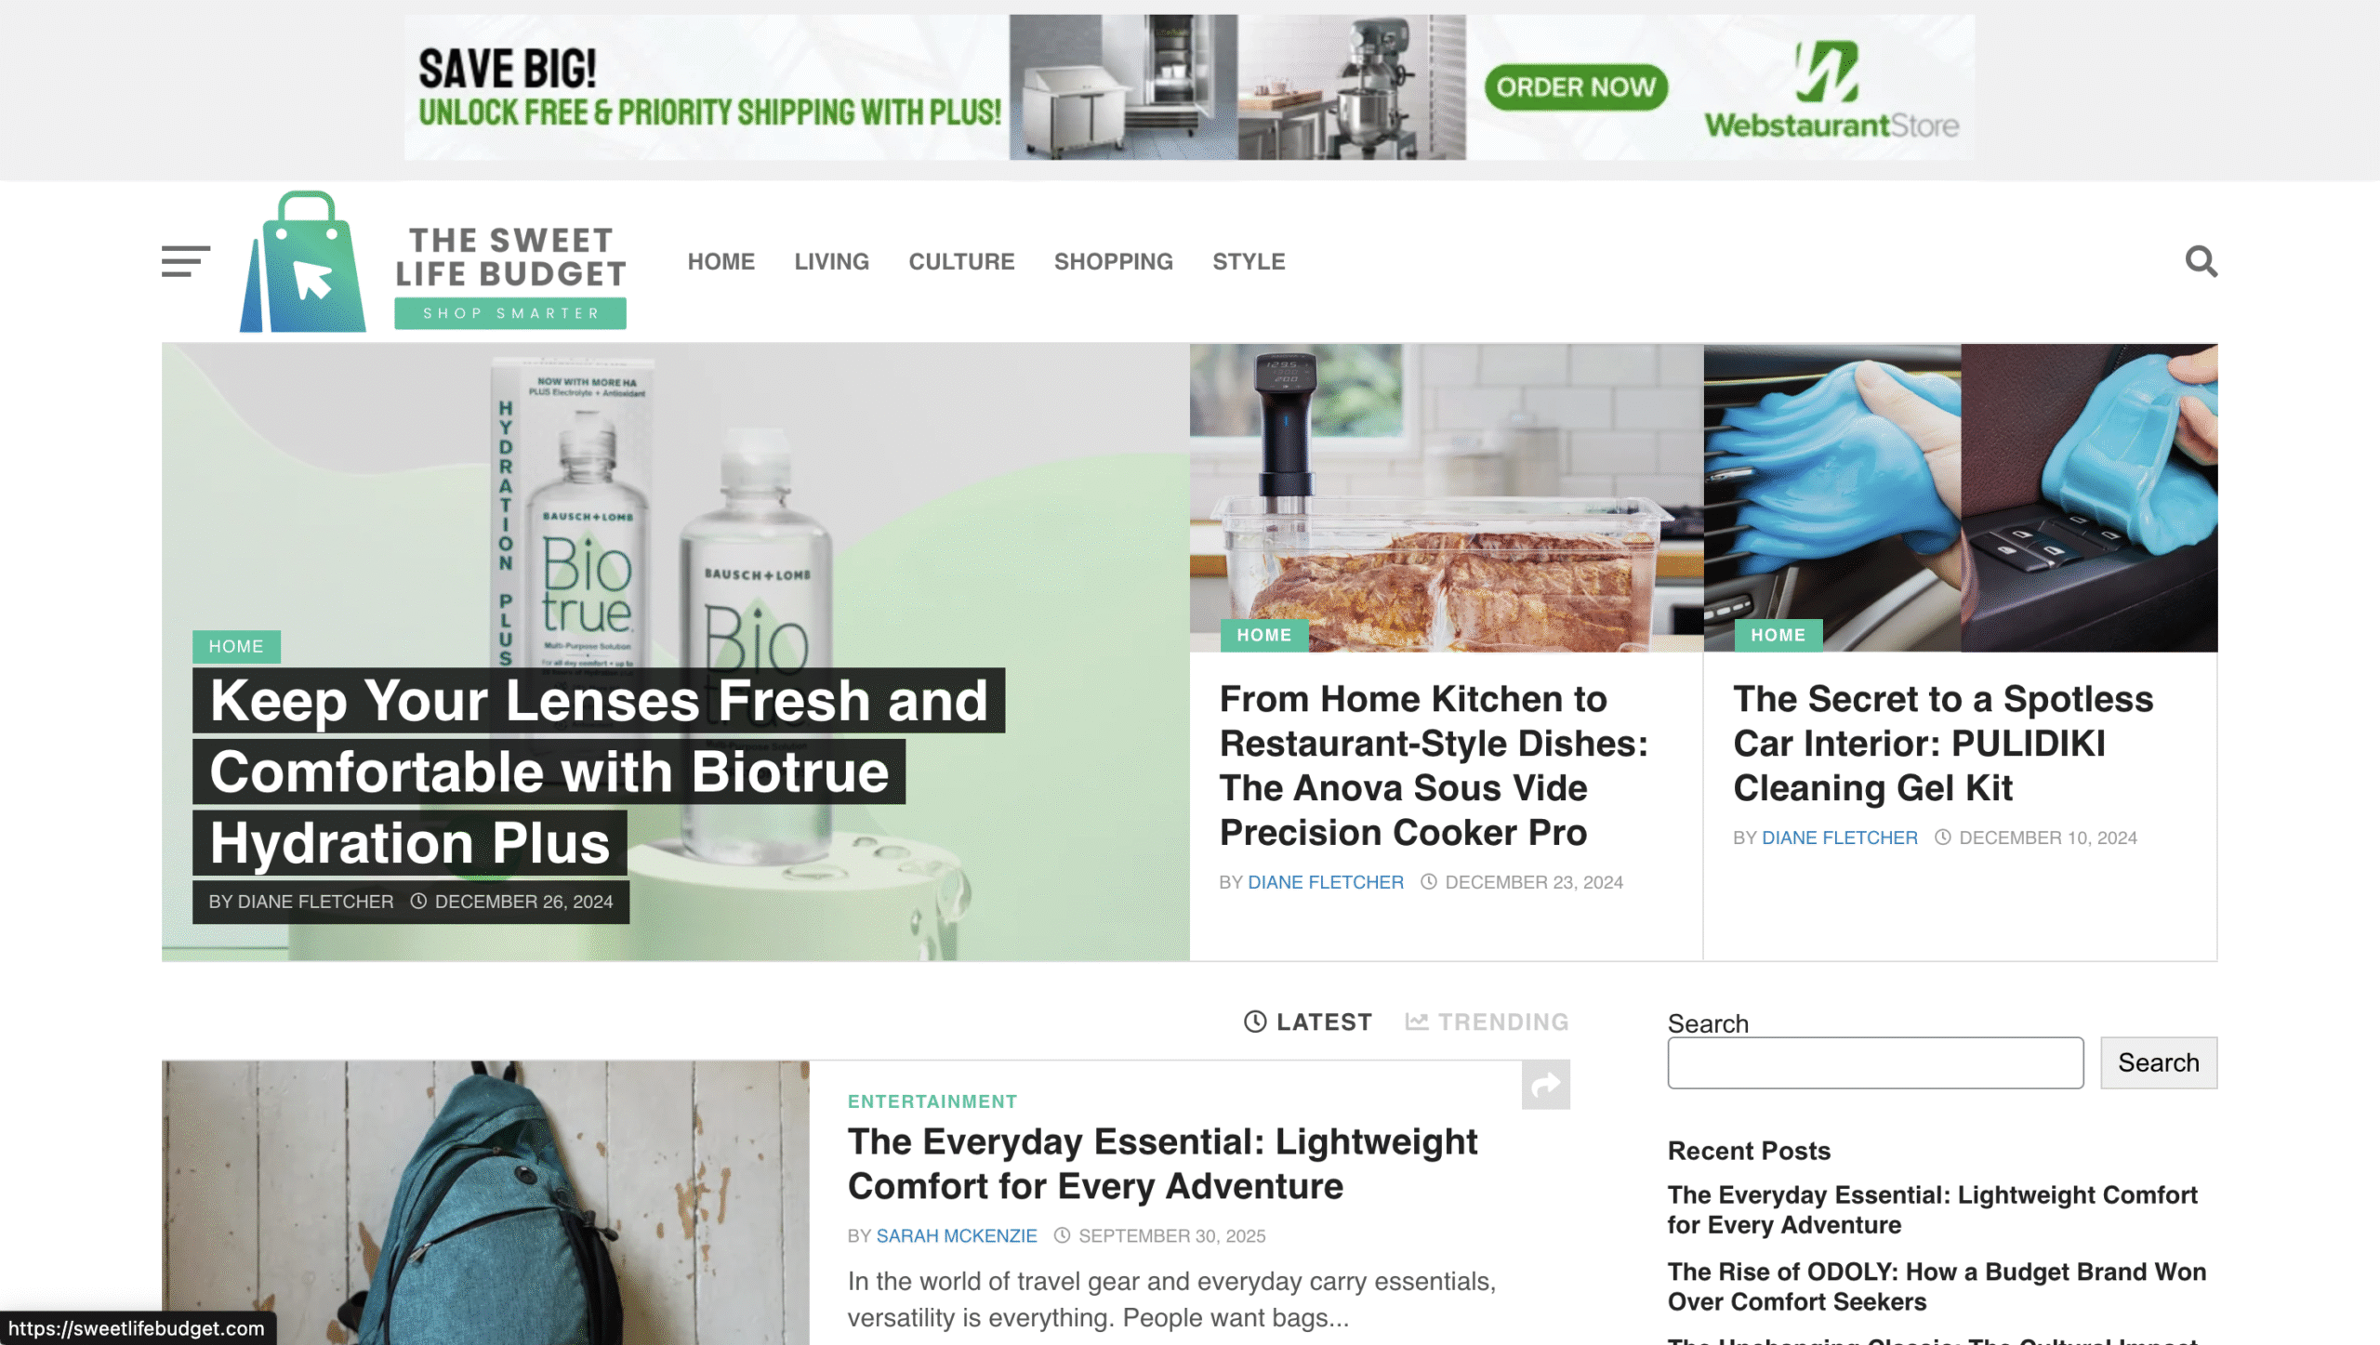This screenshot has height=1345, width=2380.
Task: Click the ORDER NOW button in ad banner
Action: [x=1576, y=87]
